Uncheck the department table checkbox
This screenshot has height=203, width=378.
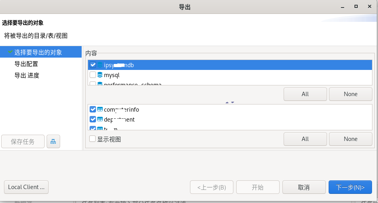[93, 119]
